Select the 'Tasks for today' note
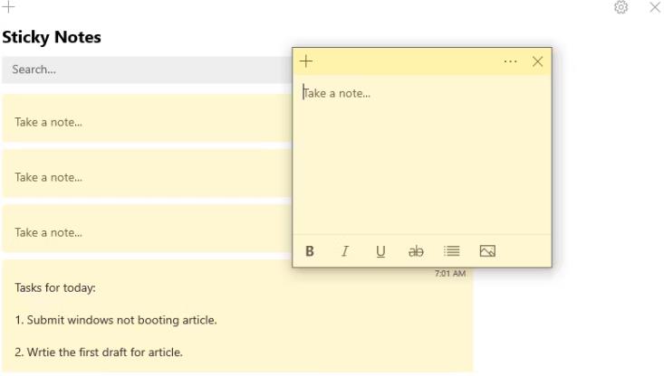664x376 pixels. pos(237,316)
